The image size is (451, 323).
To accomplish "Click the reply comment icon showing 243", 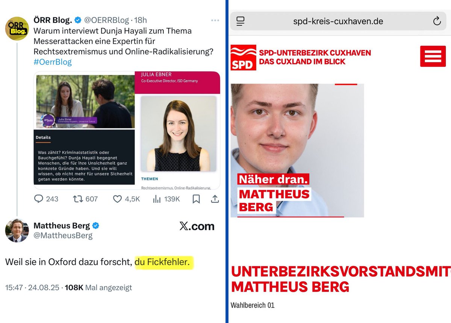I will coord(38,199).
